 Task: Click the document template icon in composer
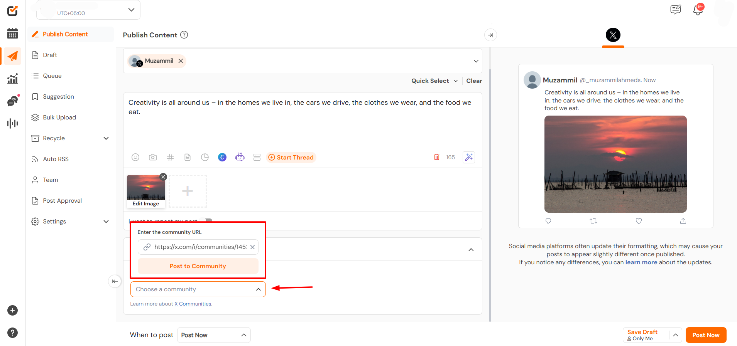coord(188,157)
